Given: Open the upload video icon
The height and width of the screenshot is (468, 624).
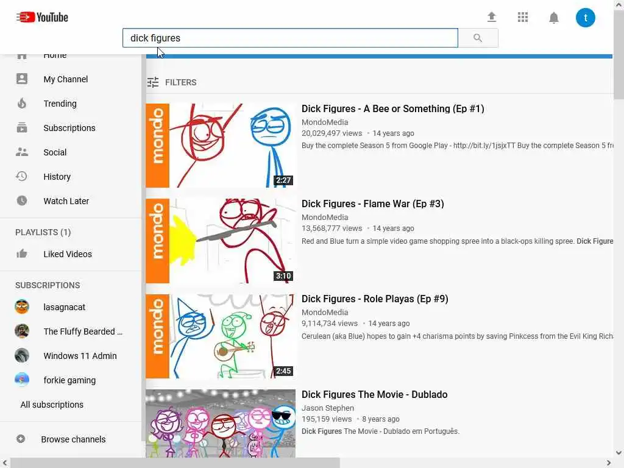Looking at the screenshot, I should (x=492, y=17).
